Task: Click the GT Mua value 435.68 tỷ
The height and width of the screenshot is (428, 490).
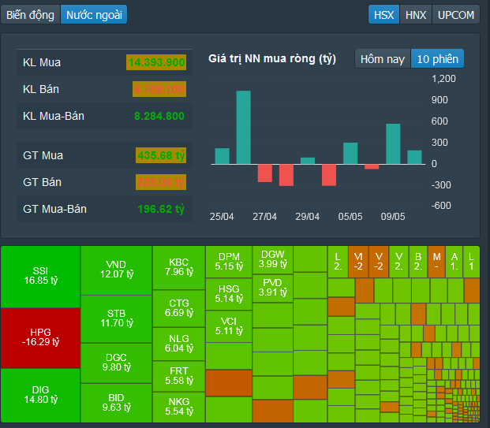Action: [x=161, y=155]
